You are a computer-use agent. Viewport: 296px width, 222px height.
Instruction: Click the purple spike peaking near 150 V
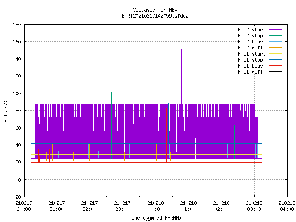pyautogui.click(x=182, y=76)
